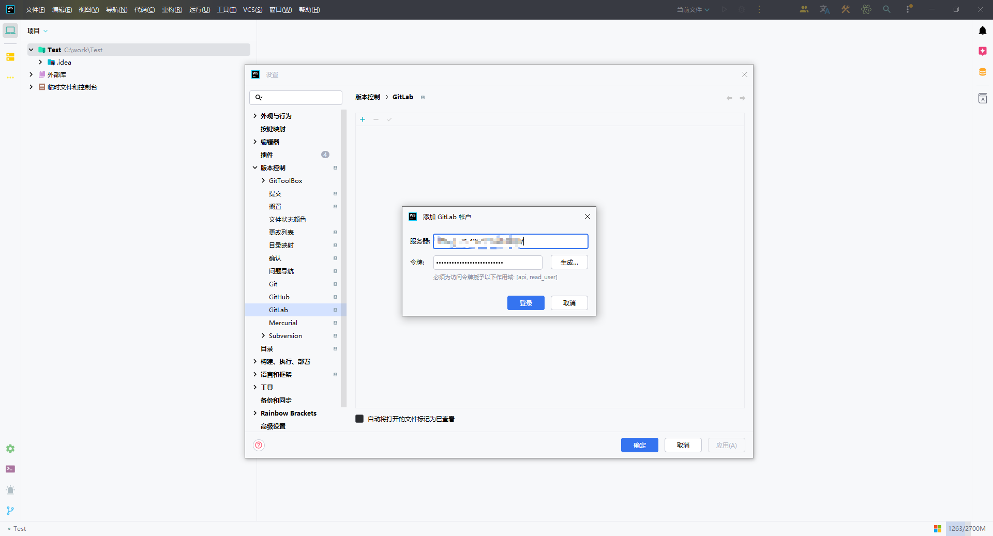Click the 令牌 token password field
Screen dimensions: 993x536
488,262
